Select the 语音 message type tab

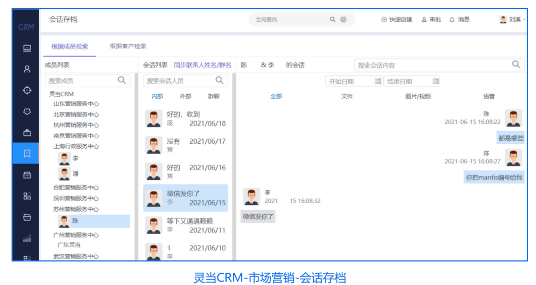point(489,97)
